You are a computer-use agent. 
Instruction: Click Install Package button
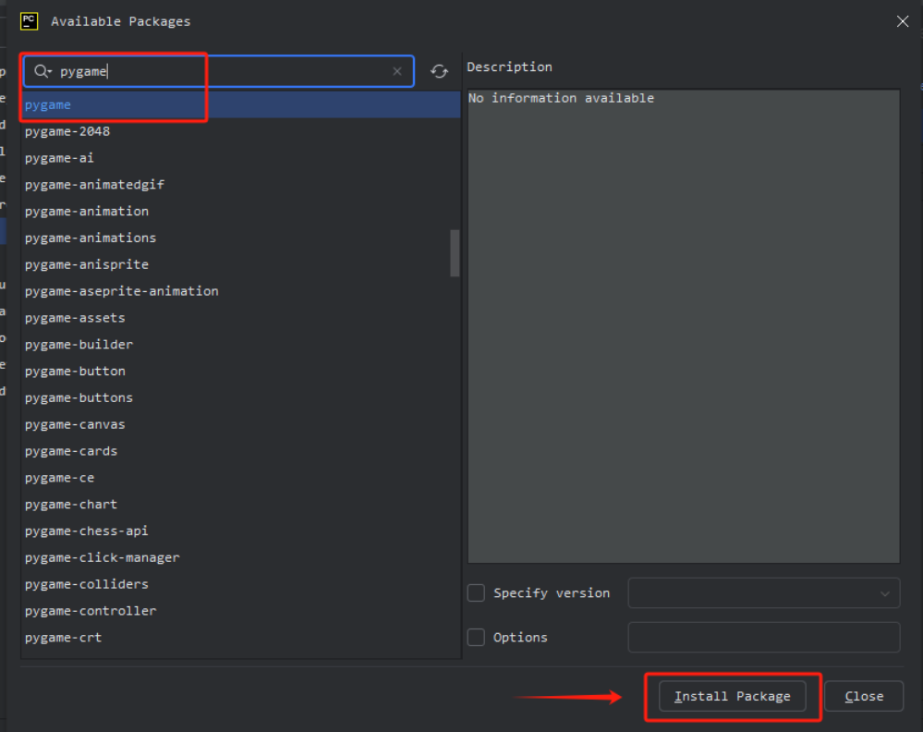coord(733,696)
